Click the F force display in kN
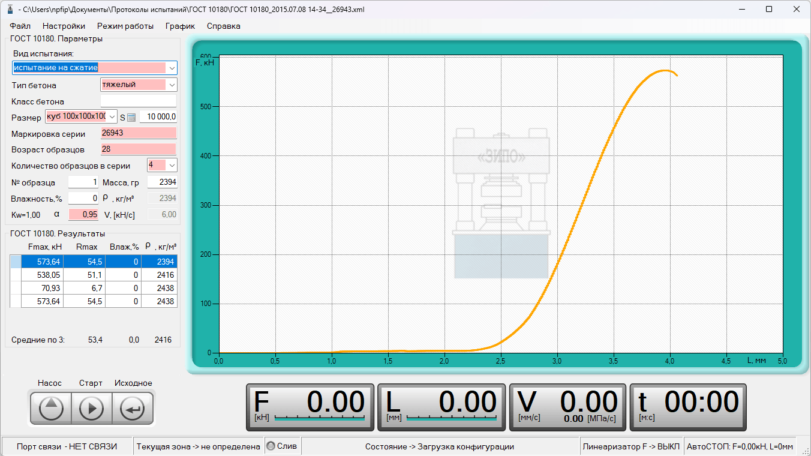The height and width of the screenshot is (456, 811). pos(310,407)
